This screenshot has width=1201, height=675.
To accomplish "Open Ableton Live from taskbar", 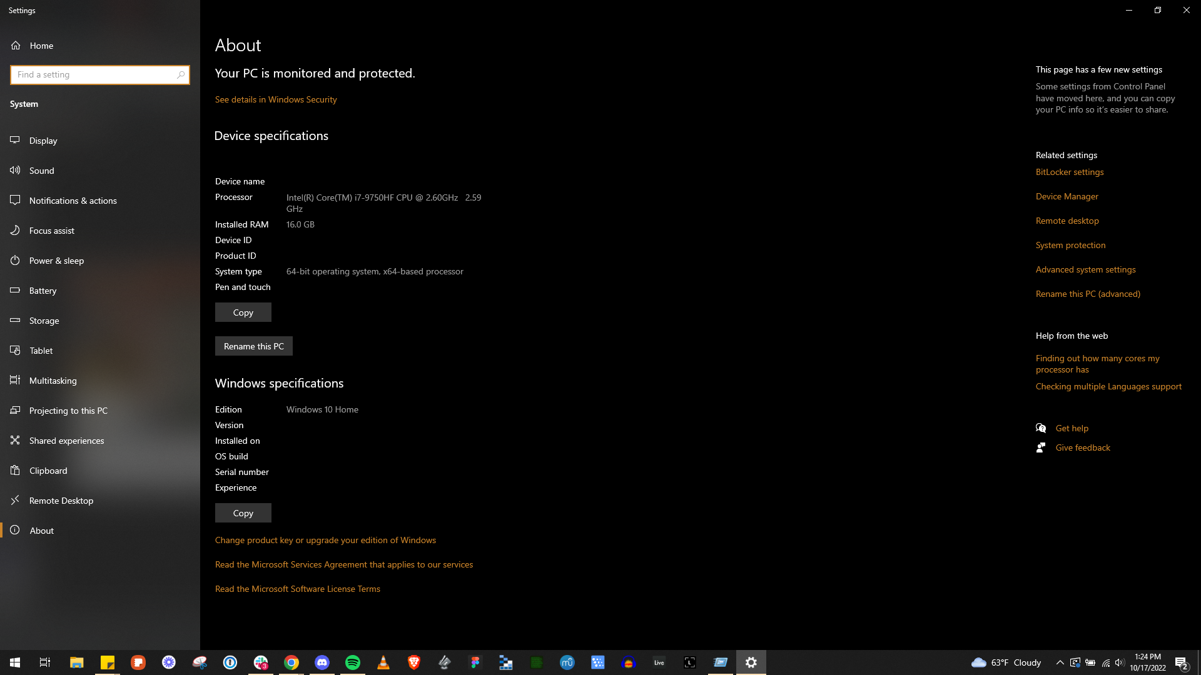I will (x=659, y=662).
